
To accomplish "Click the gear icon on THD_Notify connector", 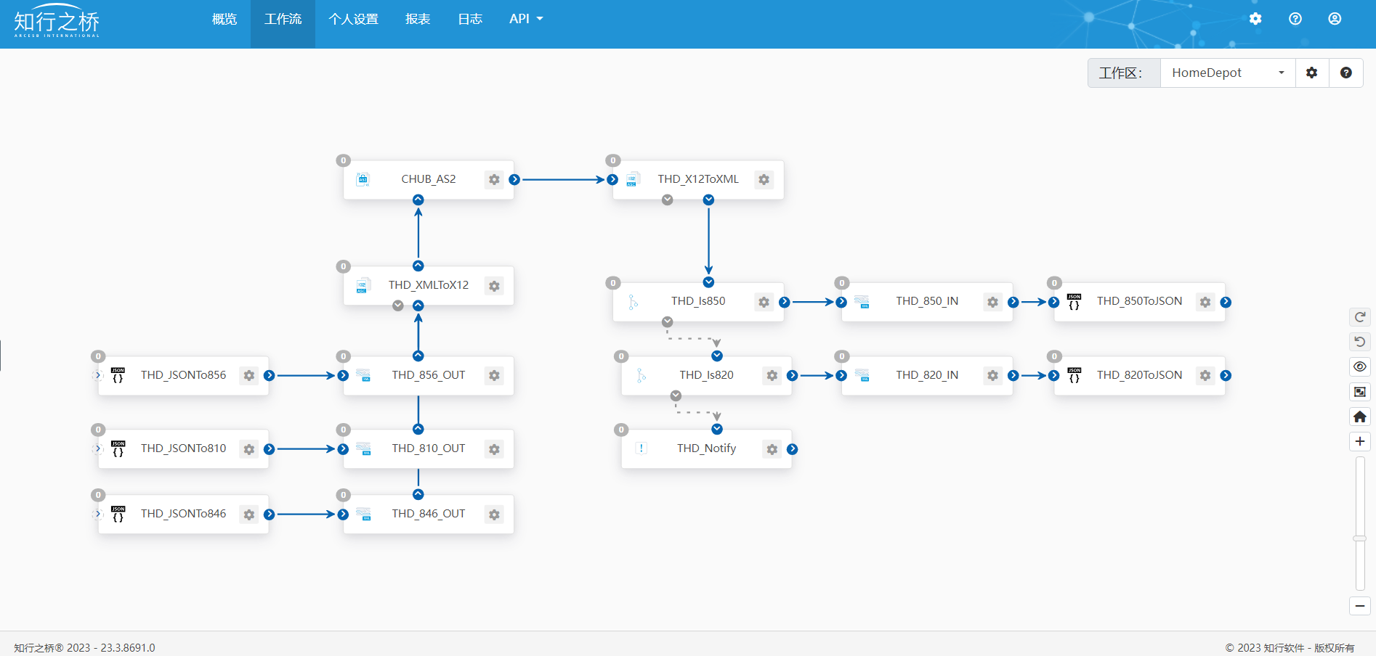I will tap(772, 449).
